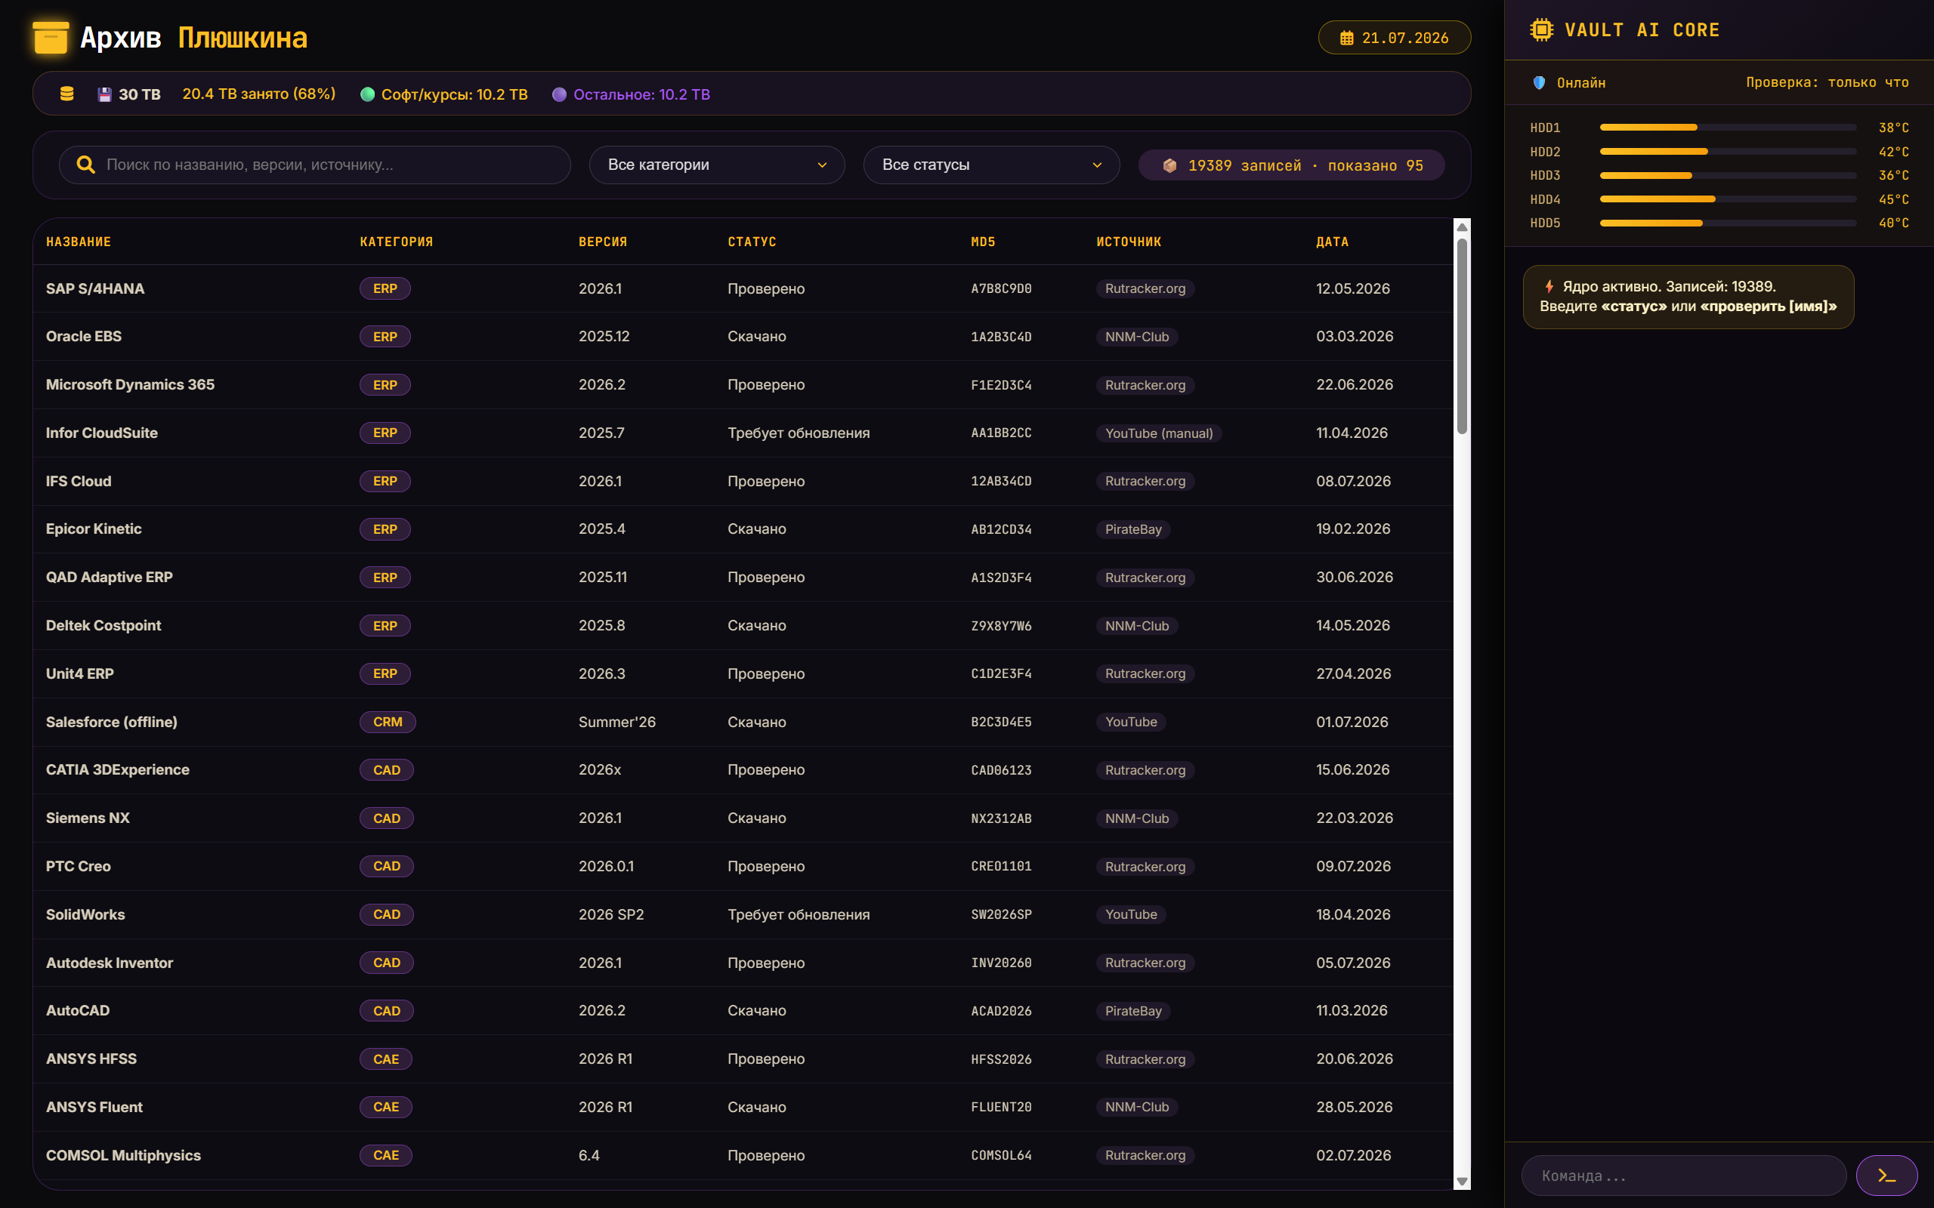Click 20.4 ТВ занято (68%) text
This screenshot has height=1208, width=1934.
259,94
